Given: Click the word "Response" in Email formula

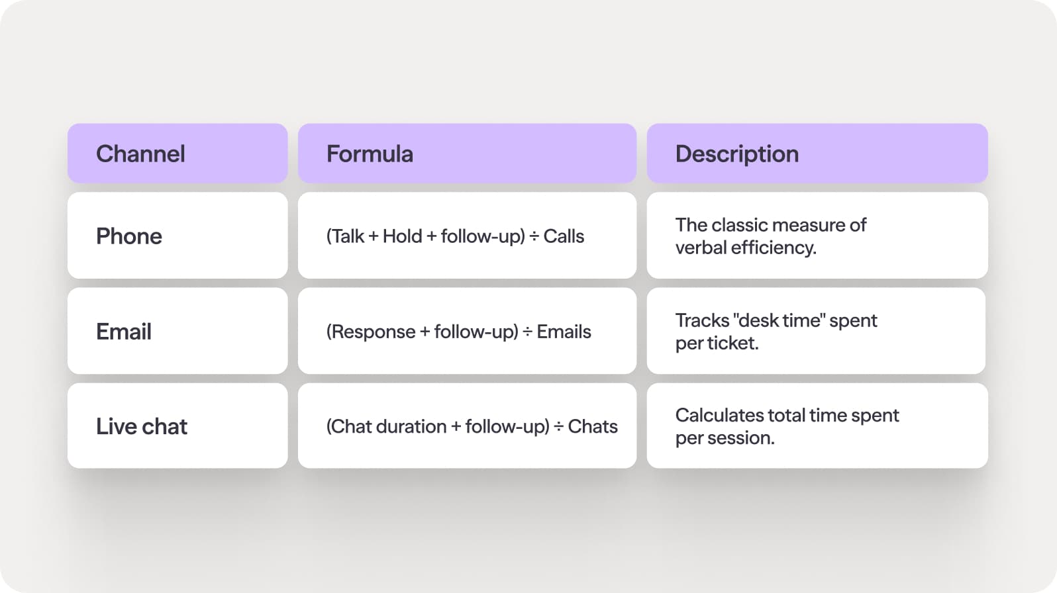Looking at the screenshot, I should (374, 332).
